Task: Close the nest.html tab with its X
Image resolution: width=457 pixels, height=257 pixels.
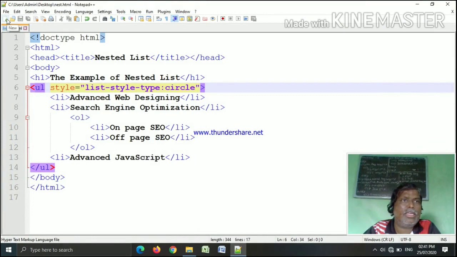Action: (25, 28)
